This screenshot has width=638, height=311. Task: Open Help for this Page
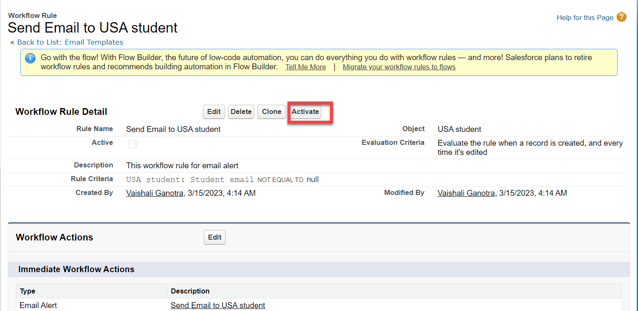pos(585,18)
